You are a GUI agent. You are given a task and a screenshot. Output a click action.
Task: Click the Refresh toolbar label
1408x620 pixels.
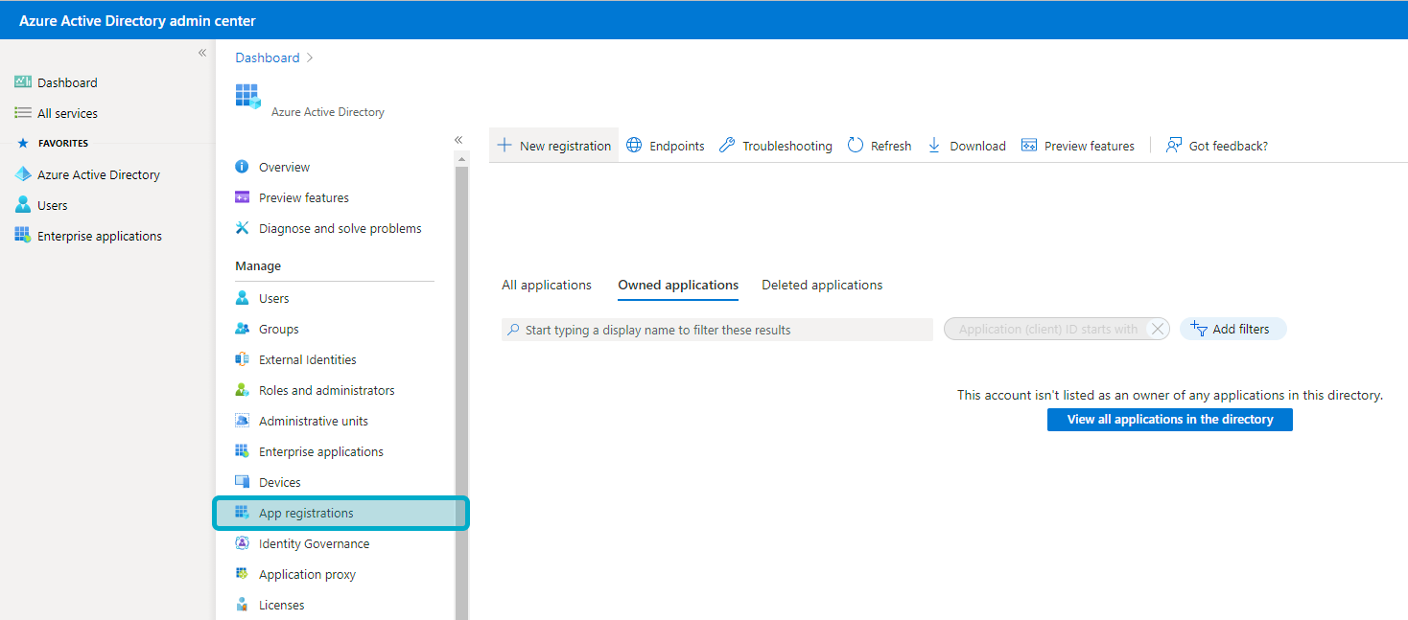tap(891, 146)
